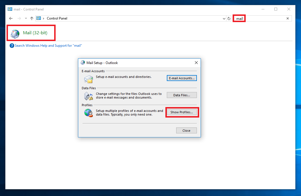
Task: Close Mail Setup dialog with title X
Action: pyautogui.click(x=196, y=63)
